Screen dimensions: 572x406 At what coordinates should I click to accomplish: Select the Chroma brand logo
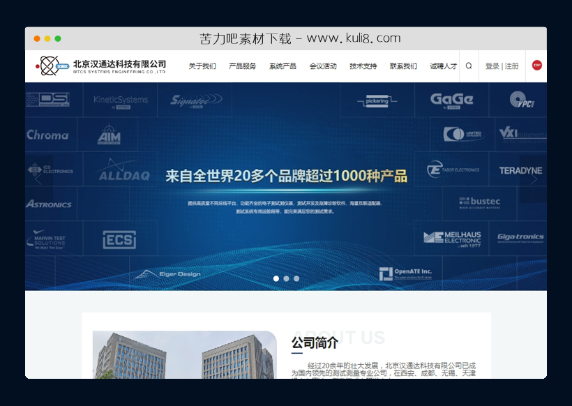(x=47, y=135)
